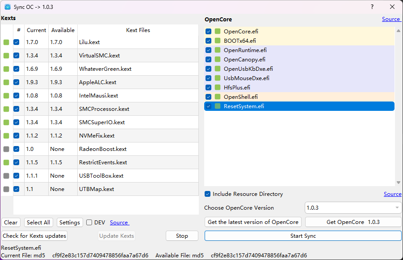Click the Sync OC app icon in title bar
Viewport: 403px width, 260px height.
point(7,7)
